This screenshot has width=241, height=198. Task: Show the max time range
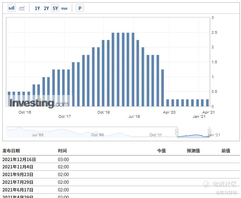[64, 8]
